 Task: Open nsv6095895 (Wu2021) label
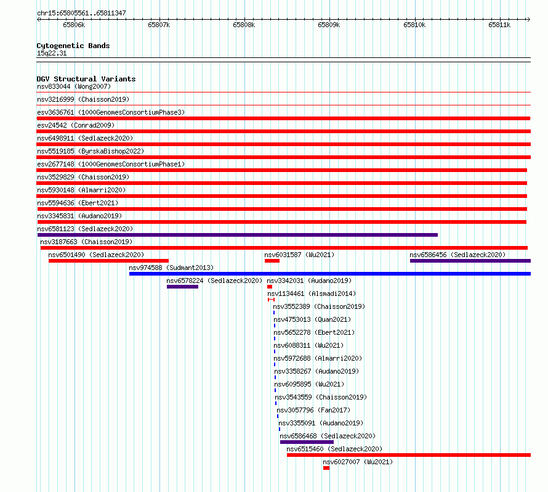(309, 384)
